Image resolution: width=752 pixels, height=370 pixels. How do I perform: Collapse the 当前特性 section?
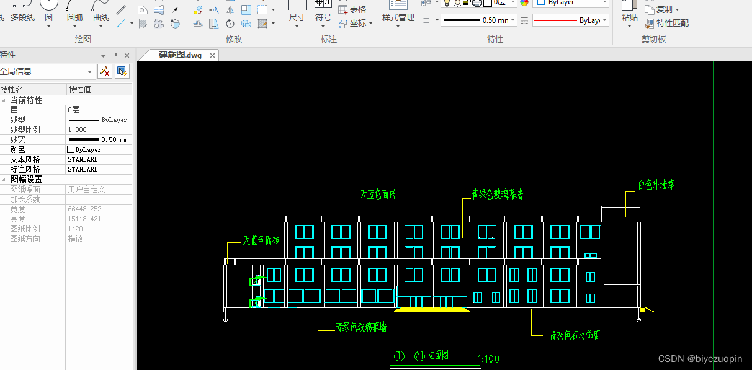click(x=5, y=100)
